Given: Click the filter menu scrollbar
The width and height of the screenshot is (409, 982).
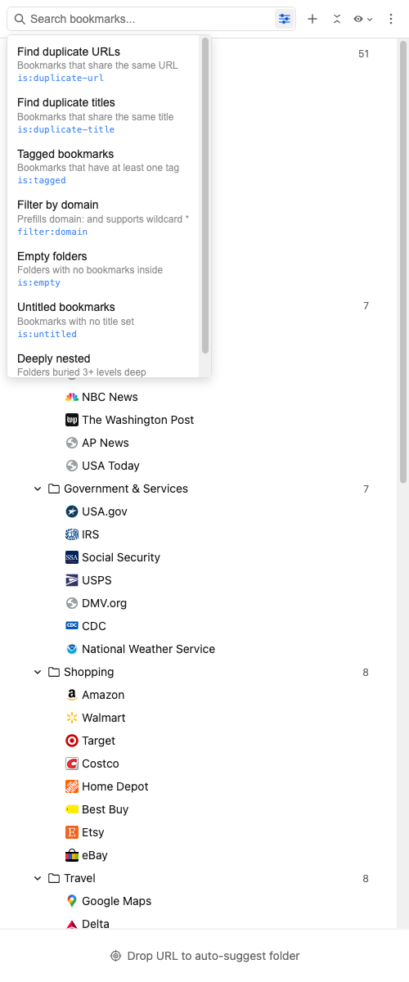Looking at the screenshot, I should (x=205, y=196).
